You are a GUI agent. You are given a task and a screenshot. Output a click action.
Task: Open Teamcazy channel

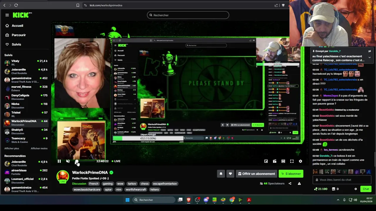pos(26,140)
